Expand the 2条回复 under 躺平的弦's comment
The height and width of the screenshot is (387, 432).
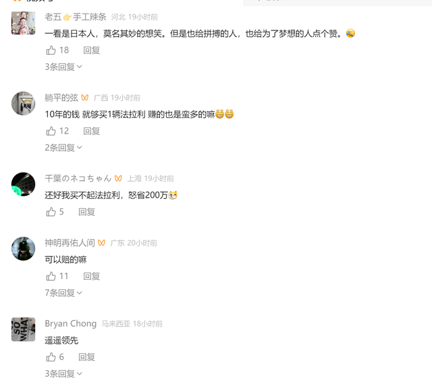(63, 148)
